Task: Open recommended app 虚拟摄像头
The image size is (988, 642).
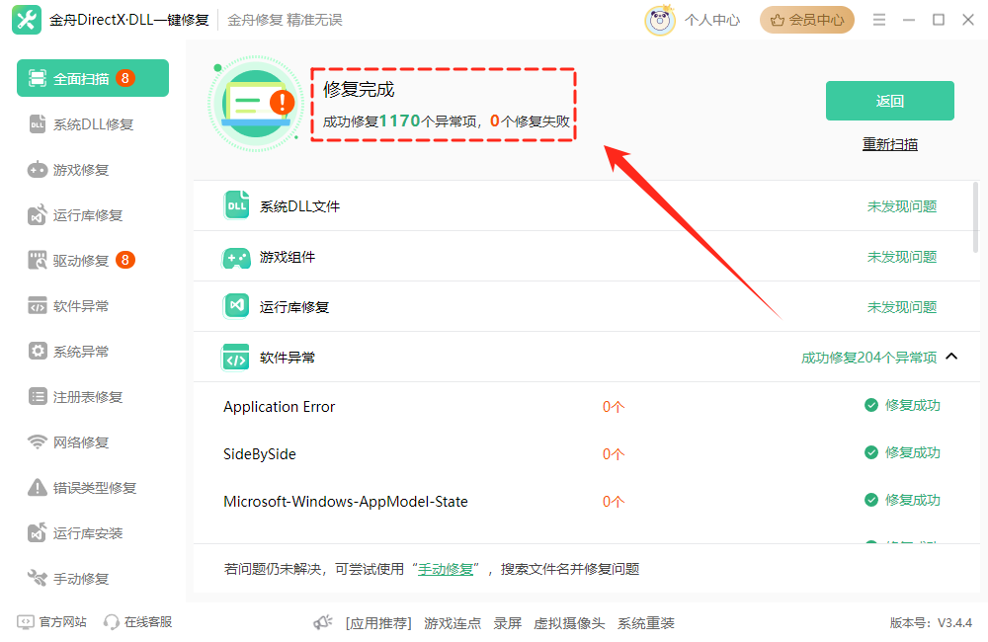Action: 569,623
